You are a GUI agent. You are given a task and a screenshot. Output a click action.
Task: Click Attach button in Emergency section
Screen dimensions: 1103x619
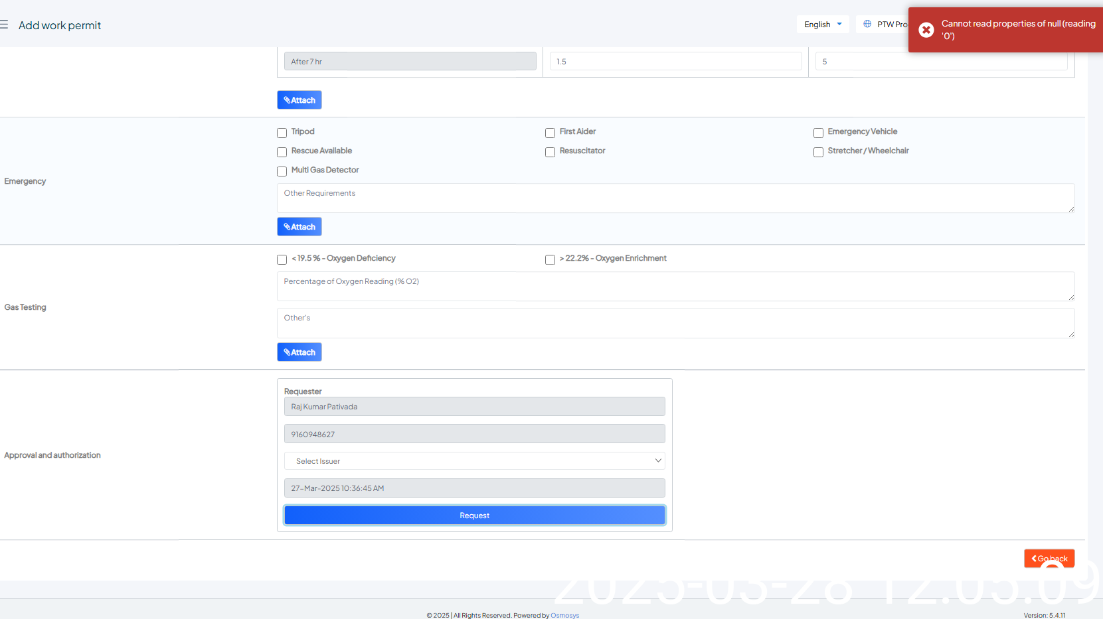pyautogui.click(x=299, y=227)
